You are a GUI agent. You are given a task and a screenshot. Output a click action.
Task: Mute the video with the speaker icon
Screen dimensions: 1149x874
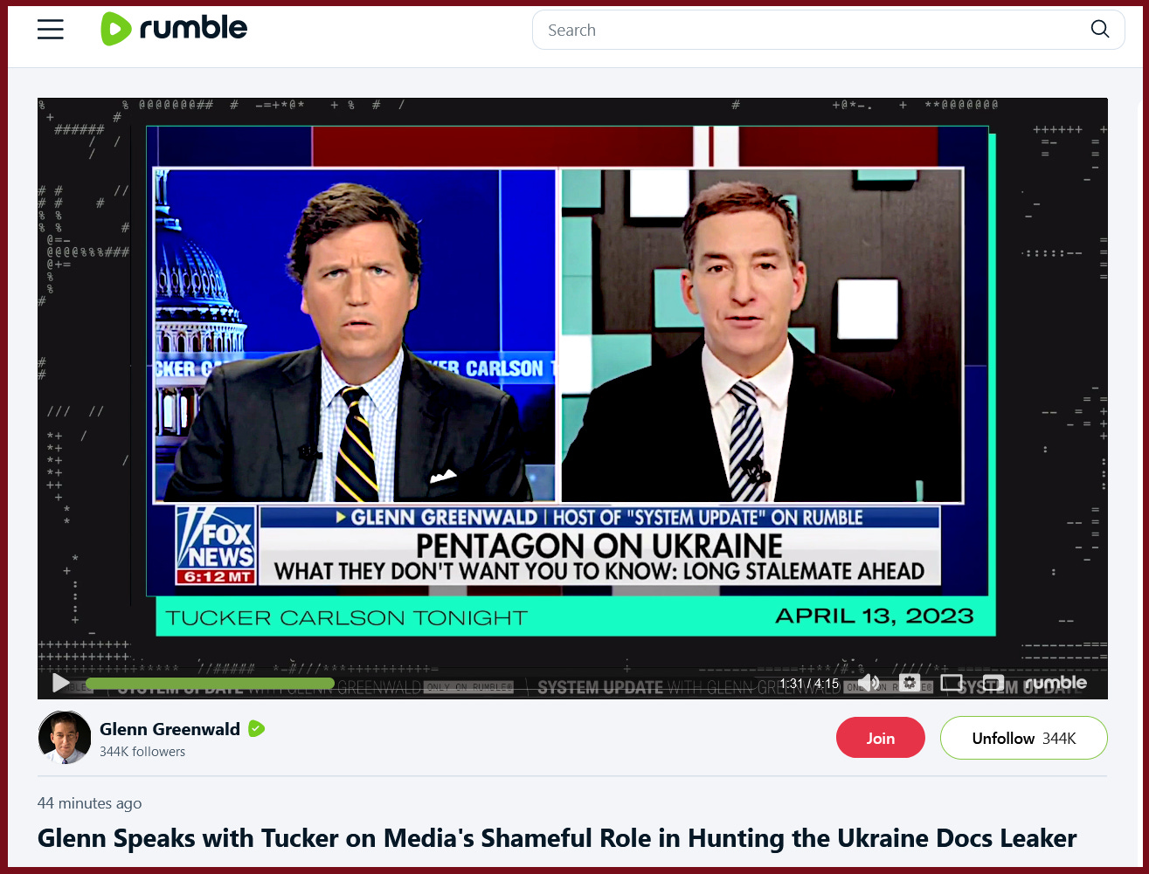coord(868,683)
